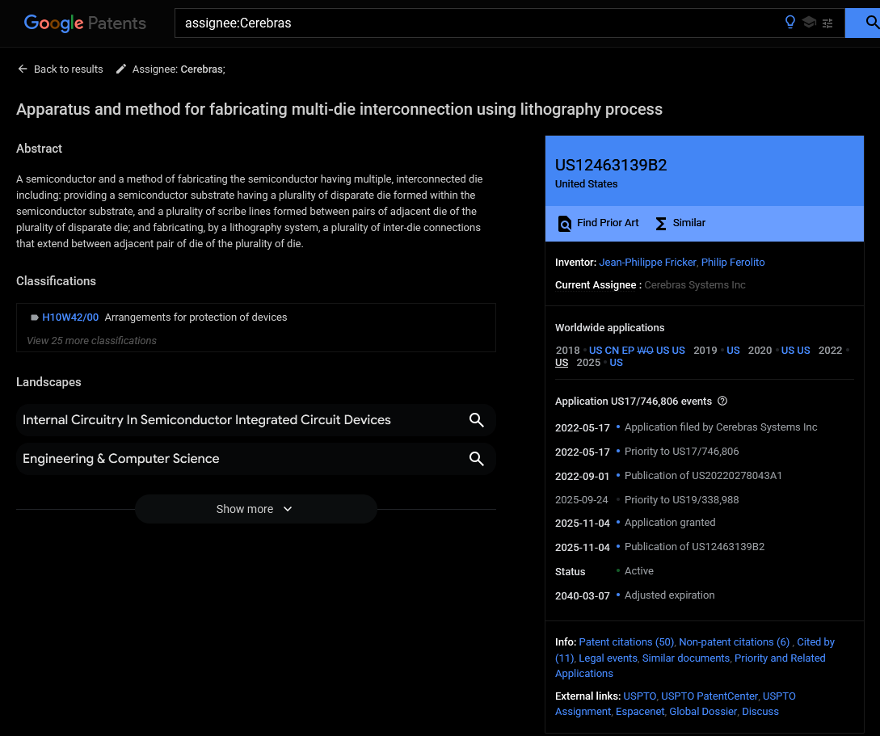Click 'Publication of US20220278043A1' event
880x736 pixels.
[x=703, y=476]
